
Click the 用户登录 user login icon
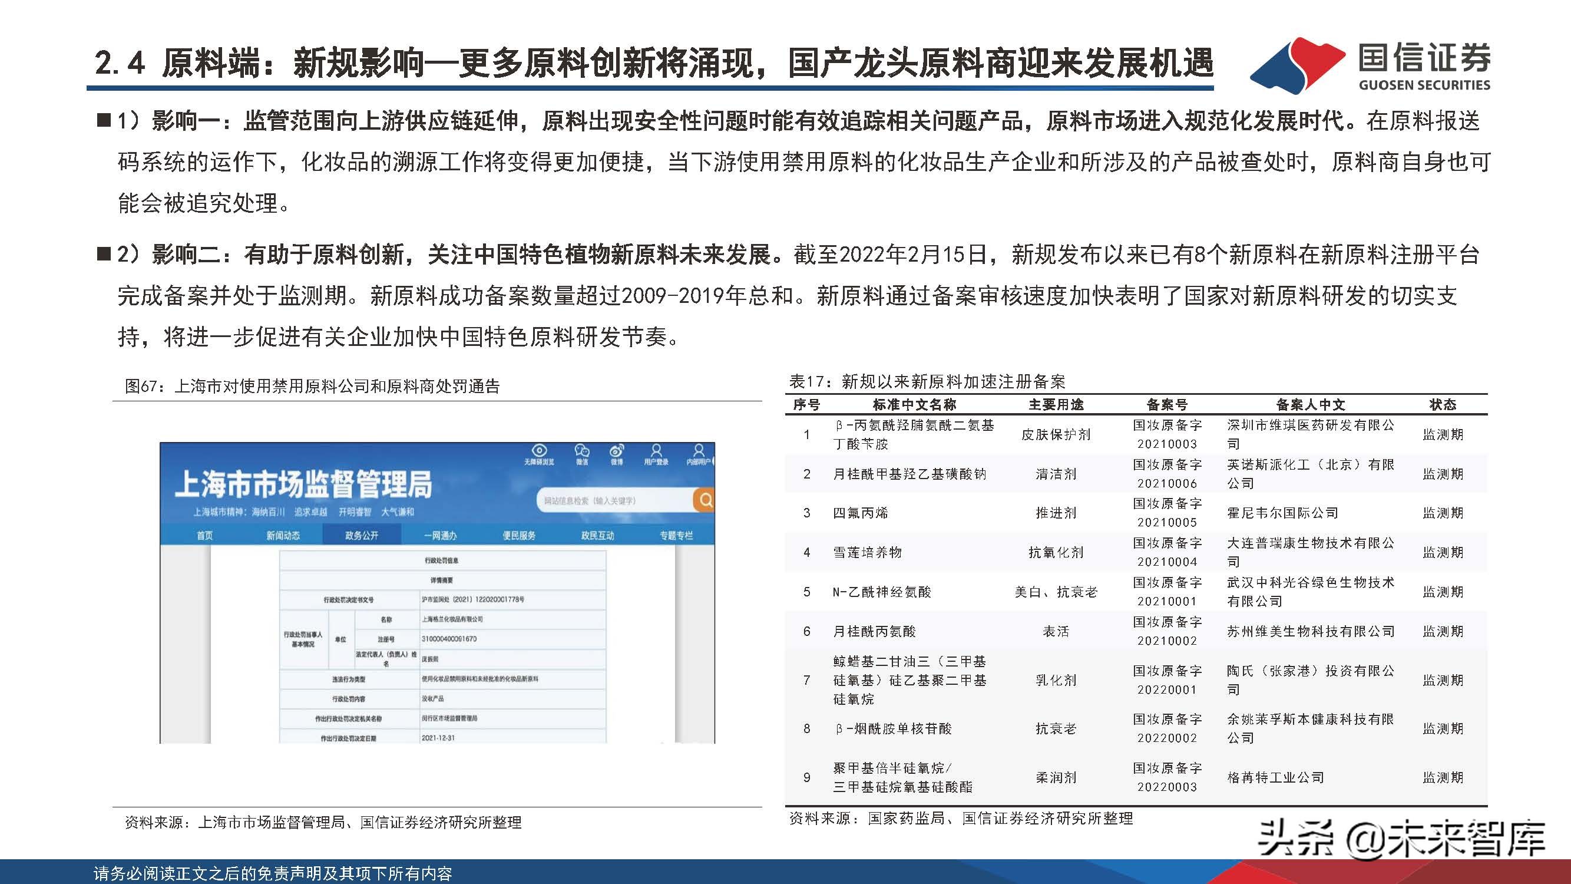pyautogui.click(x=656, y=451)
